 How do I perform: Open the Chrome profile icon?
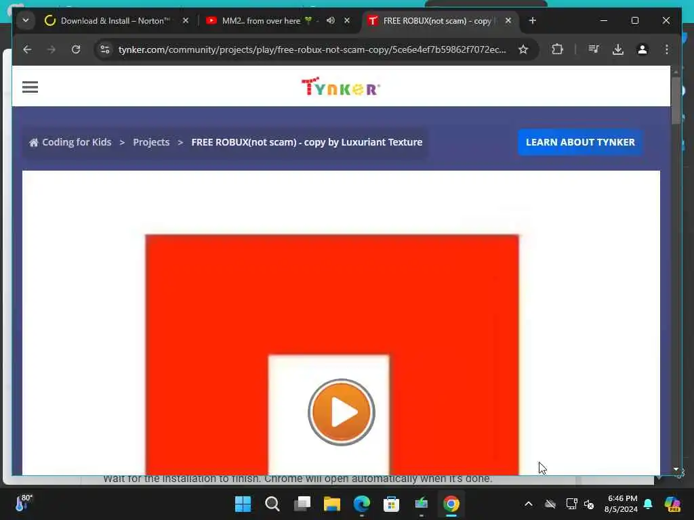(642, 49)
